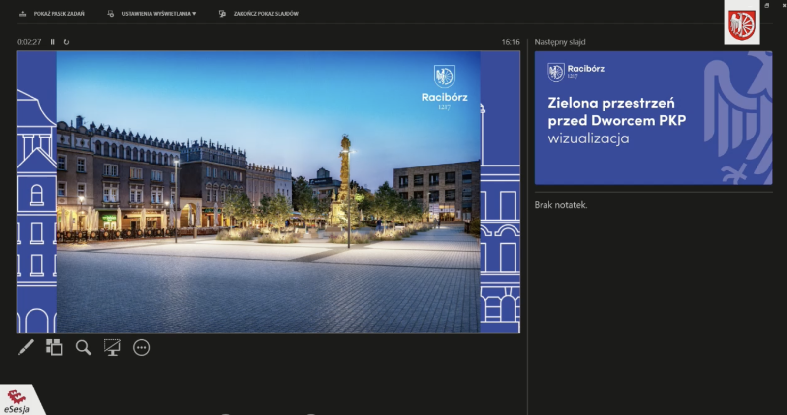Click the red coat of arms emblem
This screenshot has height=415, width=787.
tap(742, 24)
